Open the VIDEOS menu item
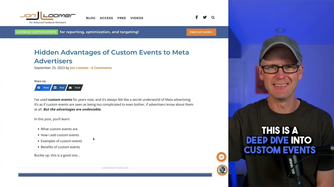 click(137, 18)
